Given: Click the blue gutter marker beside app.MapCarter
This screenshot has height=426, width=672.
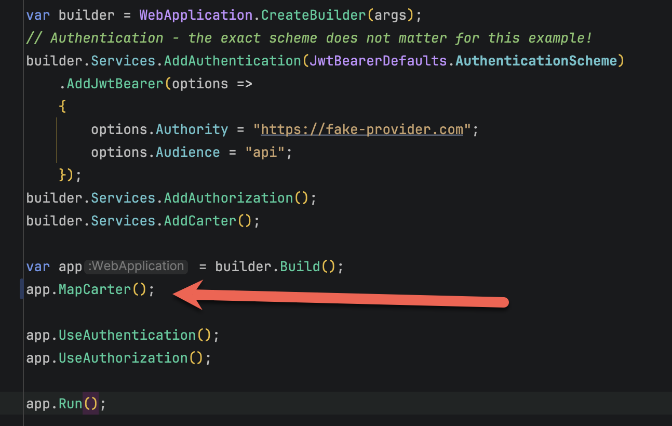Looking at the screenshot, I should pyautogui.click(x=21, y=289).
